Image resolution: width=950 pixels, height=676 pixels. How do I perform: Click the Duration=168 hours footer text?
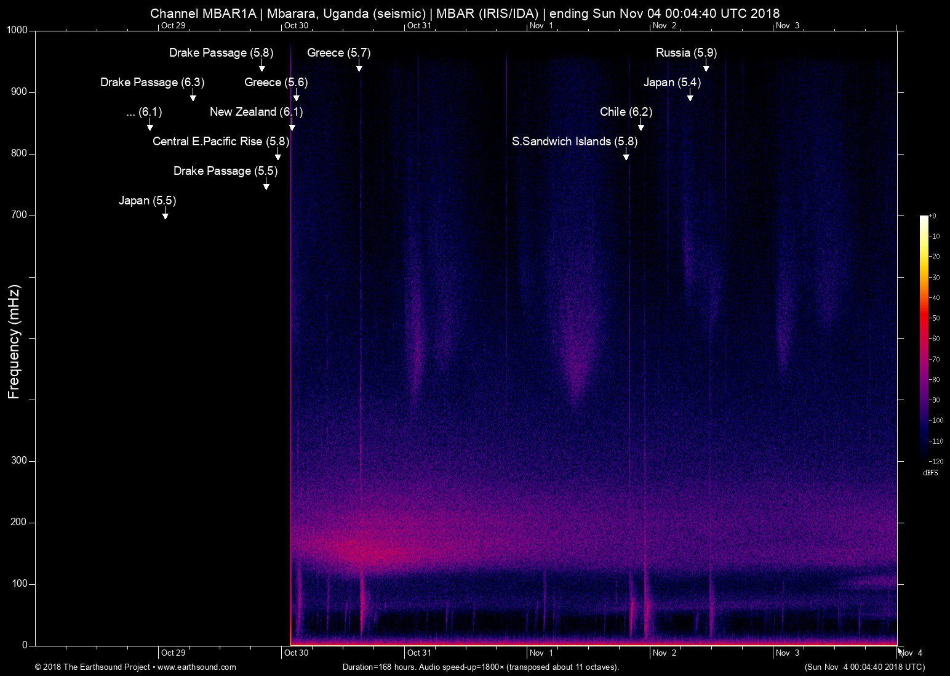[481, 667]
